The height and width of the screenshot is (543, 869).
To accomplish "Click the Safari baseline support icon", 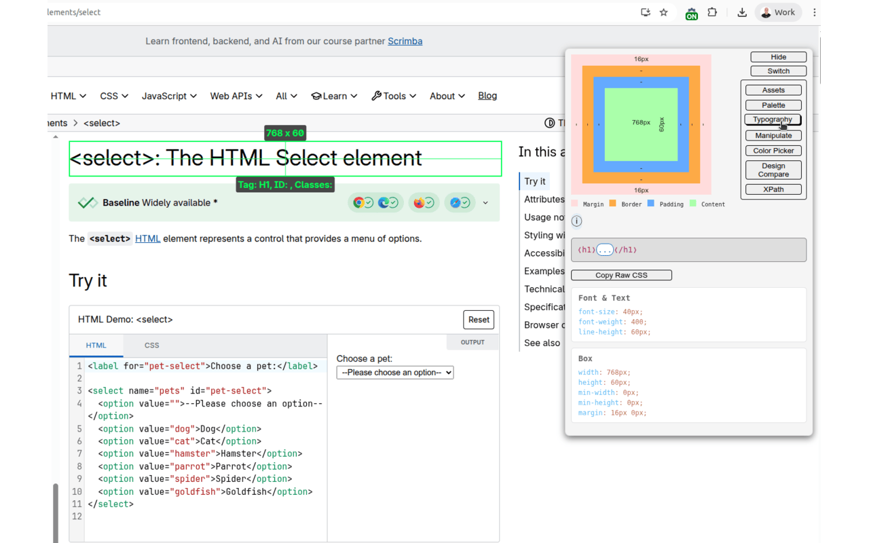I will pyautogui.click(x=455, y=202).
